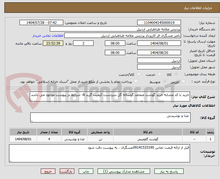Click the توضیحات خریدار text area
The image size is (220, 179).
click(x=99, y=153)
